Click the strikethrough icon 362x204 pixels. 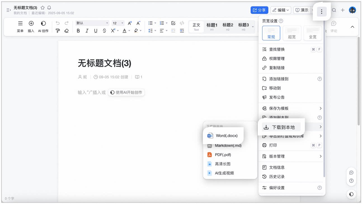pos(104,31)
